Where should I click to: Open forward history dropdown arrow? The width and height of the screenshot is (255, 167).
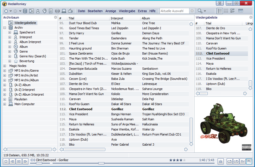[x=20, y=11]
